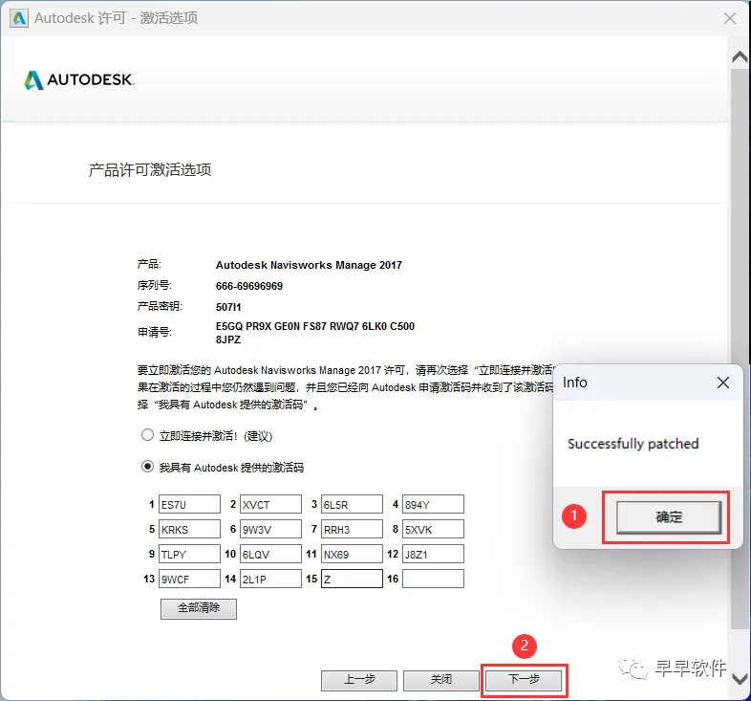751x701 pixels.
Task: Click activation code field 6 containing 9W3V
Action: click(270, 530)
